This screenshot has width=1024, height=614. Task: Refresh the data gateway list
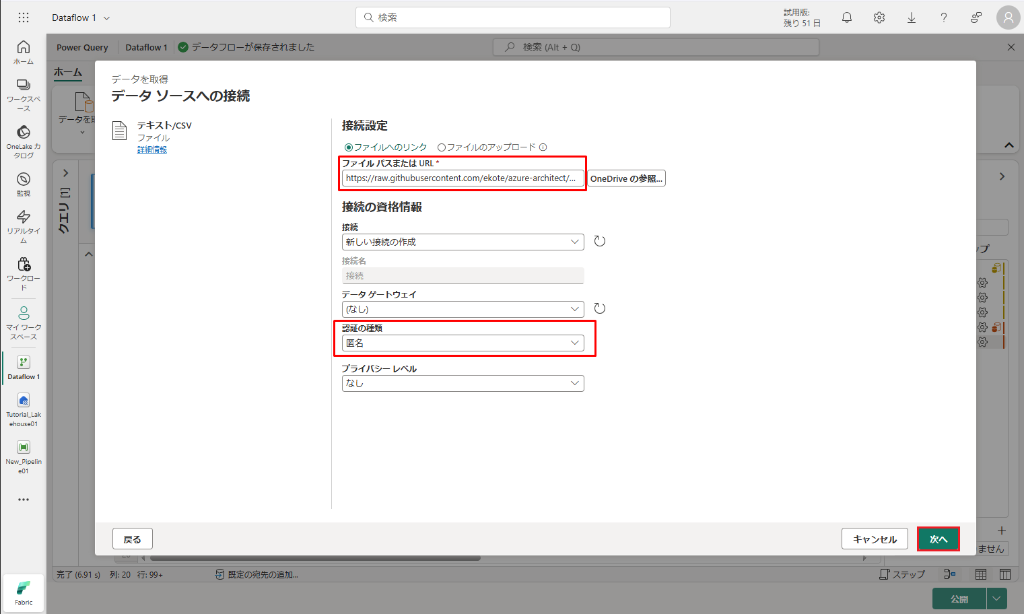[x=600, y=308]
